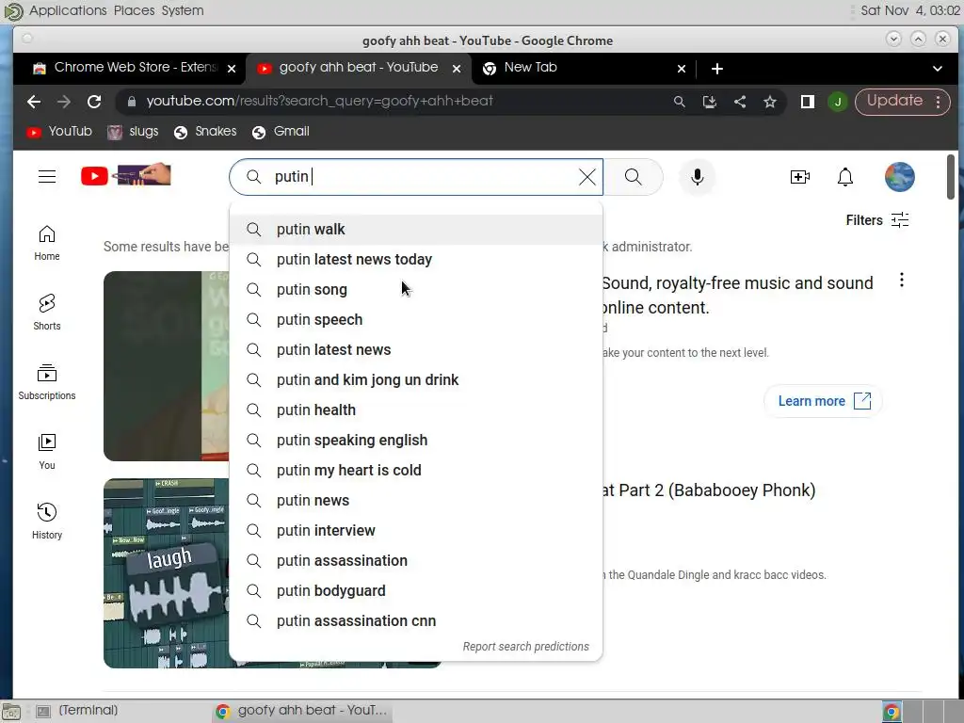Bookmark this page with the star icon

click(x=770, y=102)
